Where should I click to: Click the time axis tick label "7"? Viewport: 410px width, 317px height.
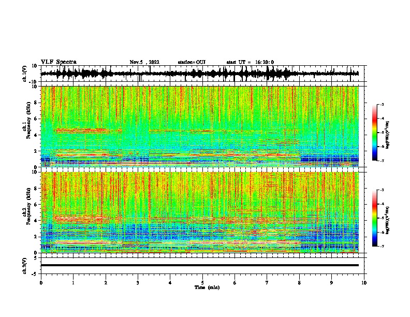point(267,283)
